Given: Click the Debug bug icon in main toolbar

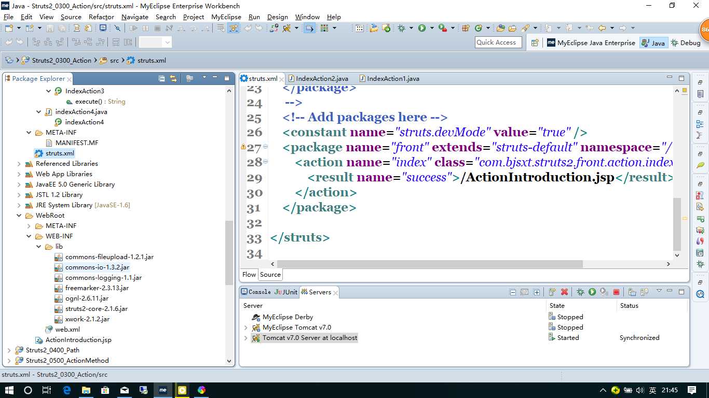Looking at the screenshot, I should 402,28.
